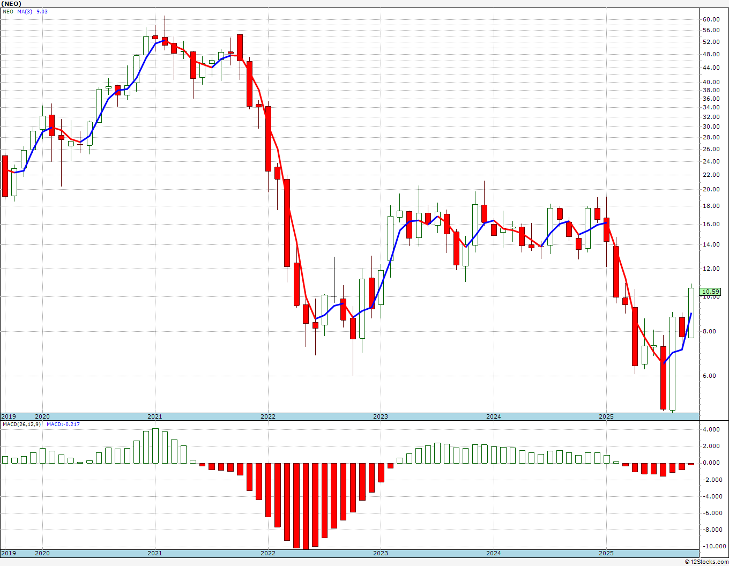This screenshot has height=566, width=729.
Task: Select 2024 on the MACD panel time axis
Action: 493,553
